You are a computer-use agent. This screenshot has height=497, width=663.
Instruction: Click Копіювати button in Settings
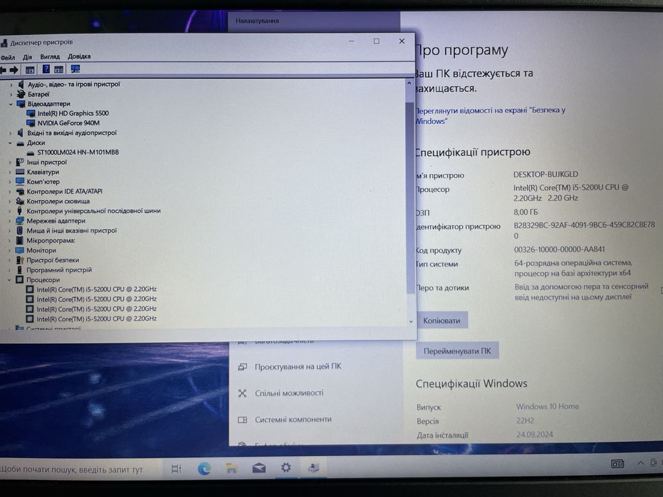442,321
